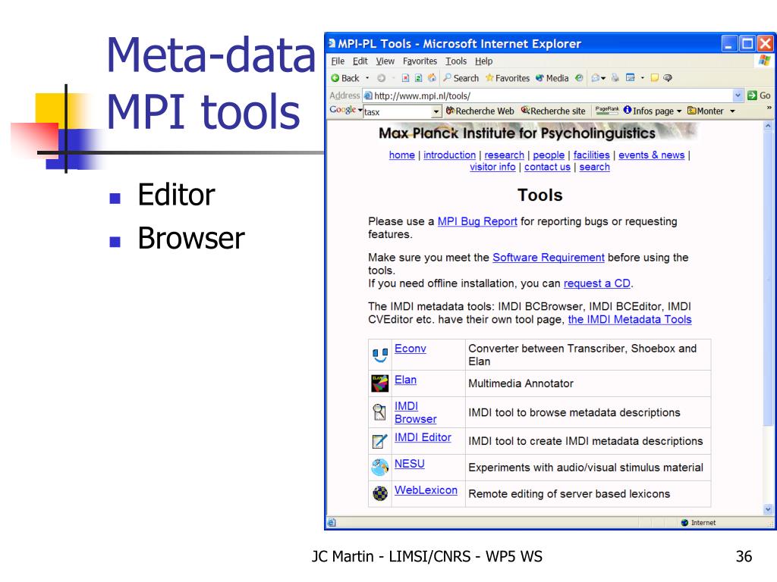Click the Monter button
The image size is (777, 582).
point(706,111)
